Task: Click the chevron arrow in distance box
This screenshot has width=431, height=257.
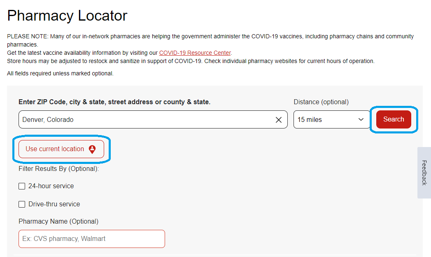Action: click(361, 119)
